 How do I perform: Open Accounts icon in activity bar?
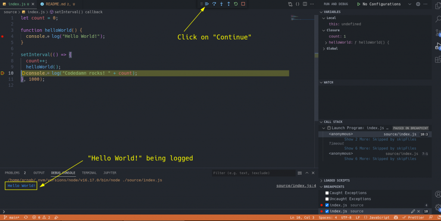coord(438,194)
